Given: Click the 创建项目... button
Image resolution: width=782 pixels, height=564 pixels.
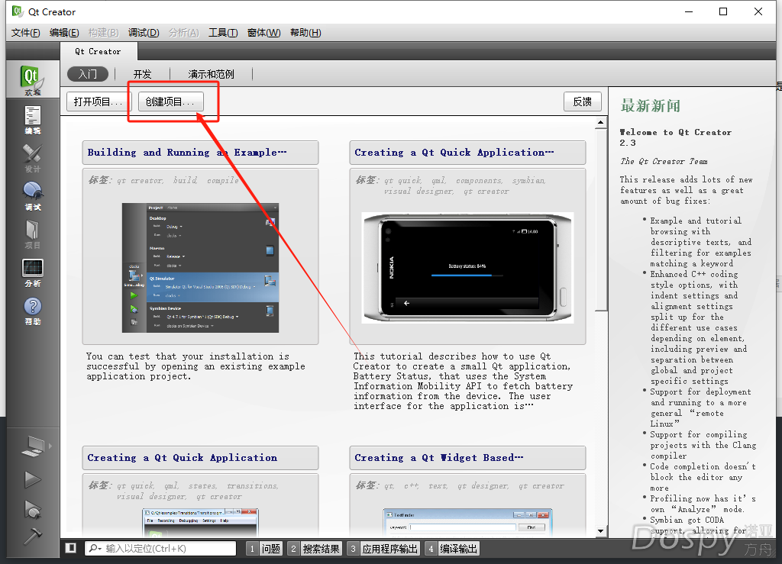Looking at the screenshot, I should pyautogui.click(x=170, y=102).
